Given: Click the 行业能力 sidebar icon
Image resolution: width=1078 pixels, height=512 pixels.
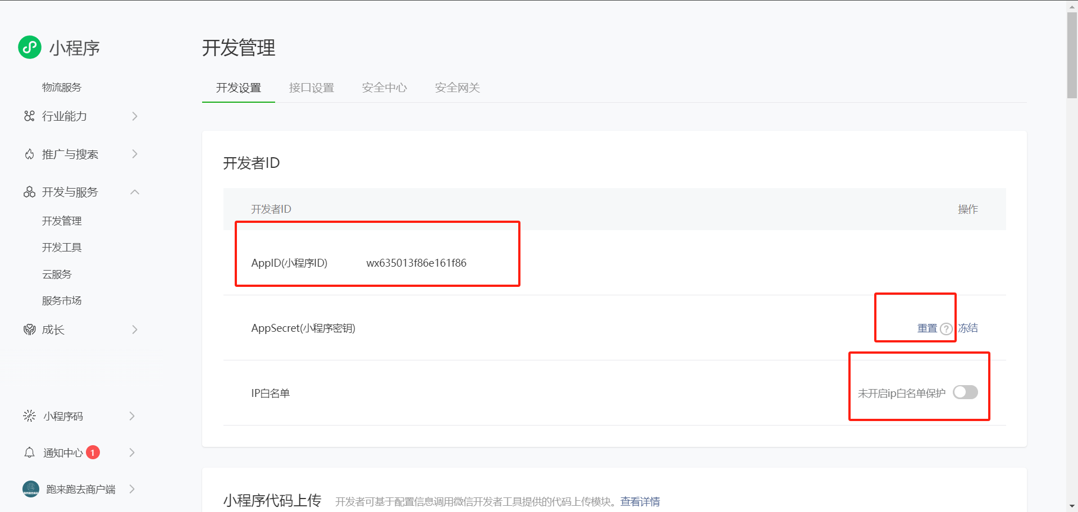Looking at the screenshot, I should click(29, 116).
